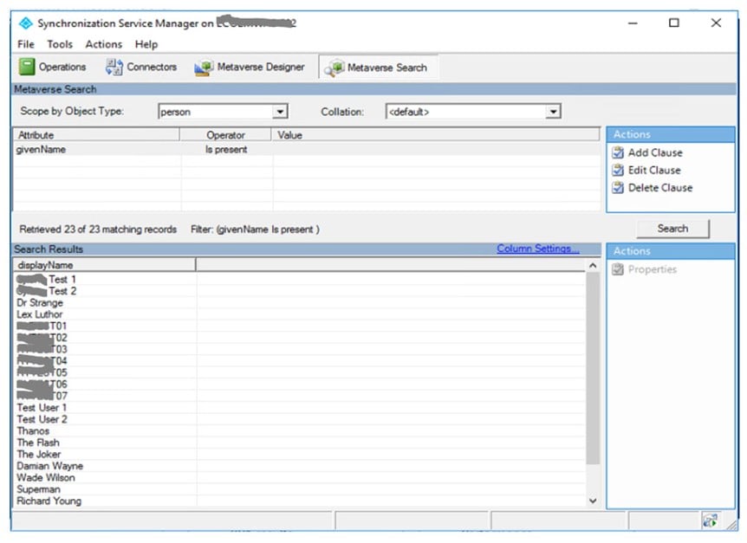
Task: Select the result row ending 'T07'
Action: 299,396
